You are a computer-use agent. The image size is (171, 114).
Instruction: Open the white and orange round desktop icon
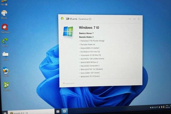click(4, 13)
